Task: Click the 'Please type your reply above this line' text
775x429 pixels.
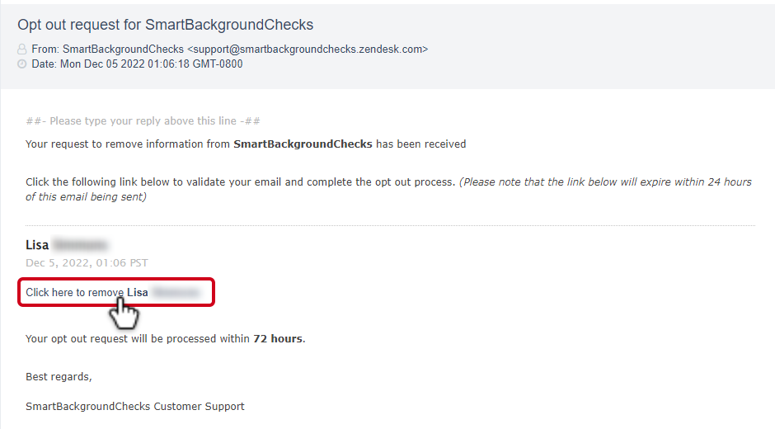Action: point(143,120)
